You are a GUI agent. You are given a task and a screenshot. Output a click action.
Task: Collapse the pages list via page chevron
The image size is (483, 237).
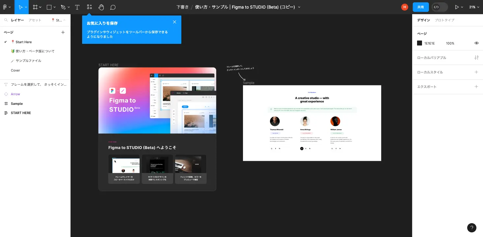64,20
